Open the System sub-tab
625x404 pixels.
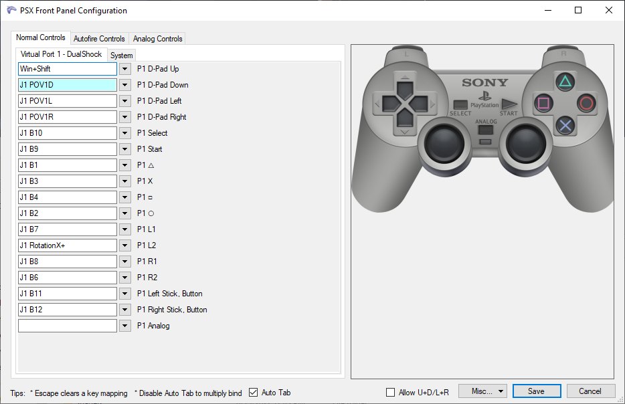click(121, 55)
